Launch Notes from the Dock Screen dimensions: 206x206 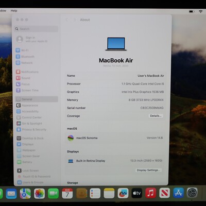click(x=109, y=193)
